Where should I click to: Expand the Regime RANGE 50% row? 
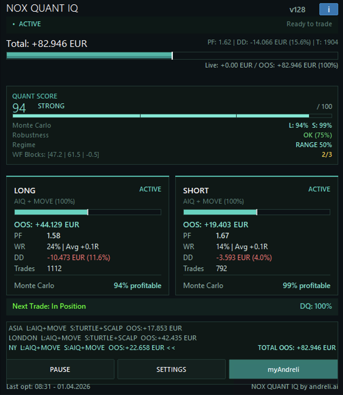tap(314, 145)
